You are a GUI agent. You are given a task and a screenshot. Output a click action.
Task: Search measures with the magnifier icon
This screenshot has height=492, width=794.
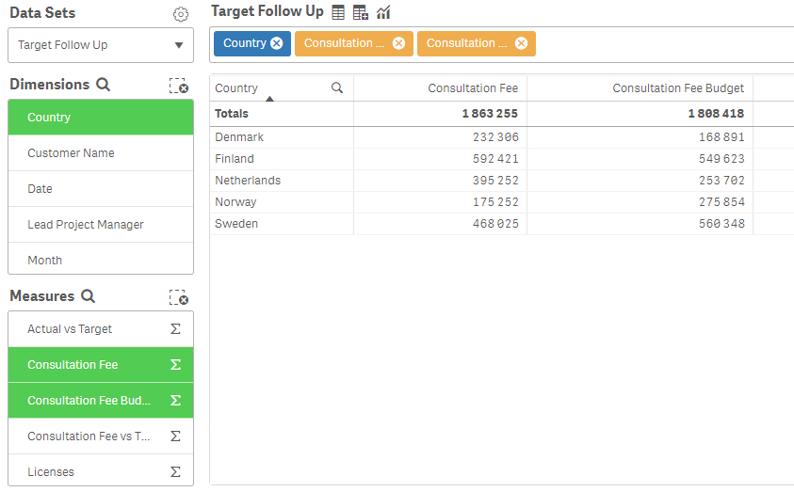(89, 295)
